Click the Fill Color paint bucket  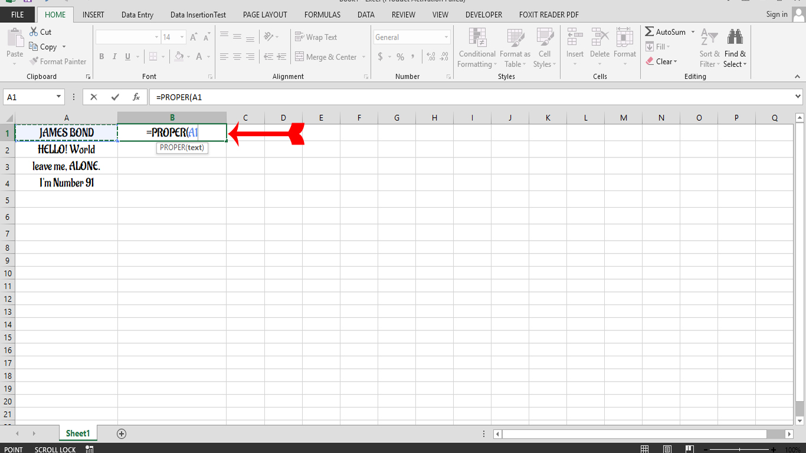179,57
